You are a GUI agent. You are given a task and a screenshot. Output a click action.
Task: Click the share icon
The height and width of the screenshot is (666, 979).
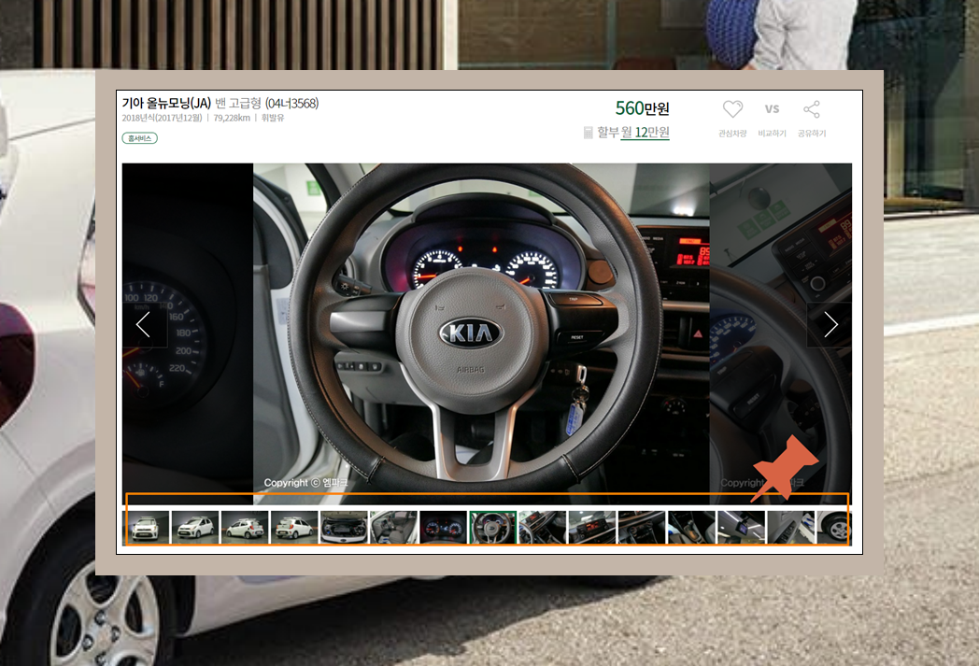(x=812, y=109)
